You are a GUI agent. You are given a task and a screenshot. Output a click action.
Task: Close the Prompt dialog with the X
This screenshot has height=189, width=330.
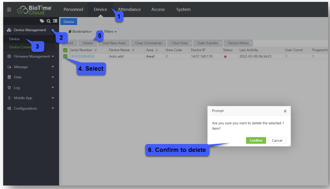click(x=285, y=111)
